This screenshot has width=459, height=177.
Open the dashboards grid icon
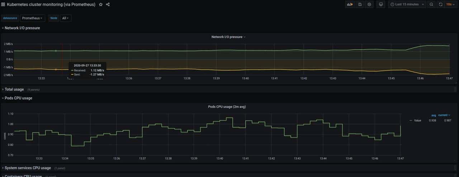pos(3,5)
